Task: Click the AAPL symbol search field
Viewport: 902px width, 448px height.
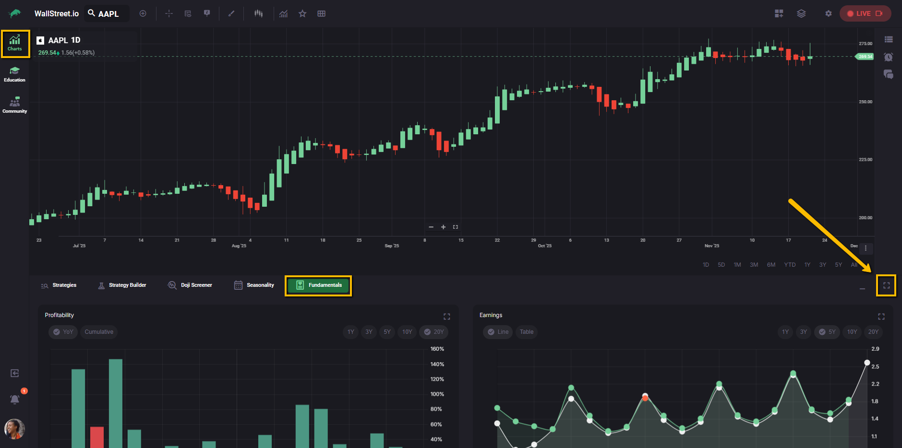Action: 107,13
